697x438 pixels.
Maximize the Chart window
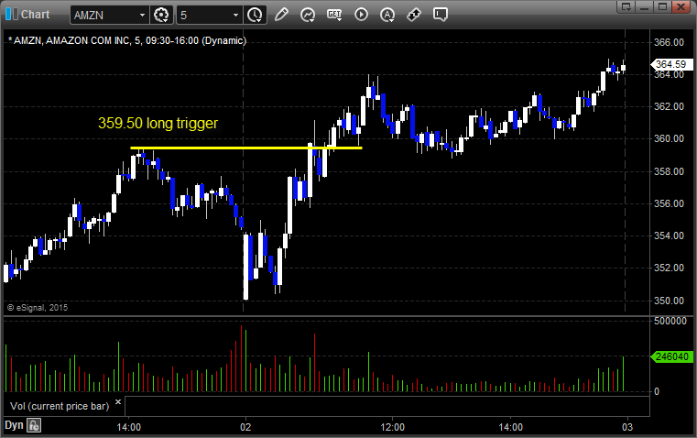[x=662, y=6]
